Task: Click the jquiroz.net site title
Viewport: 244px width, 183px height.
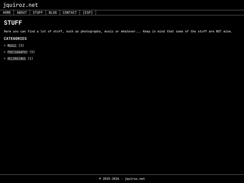Action: (20, 5)
